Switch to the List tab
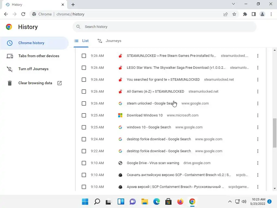Viewport: 277px width, 208px height. click(81, 41)
